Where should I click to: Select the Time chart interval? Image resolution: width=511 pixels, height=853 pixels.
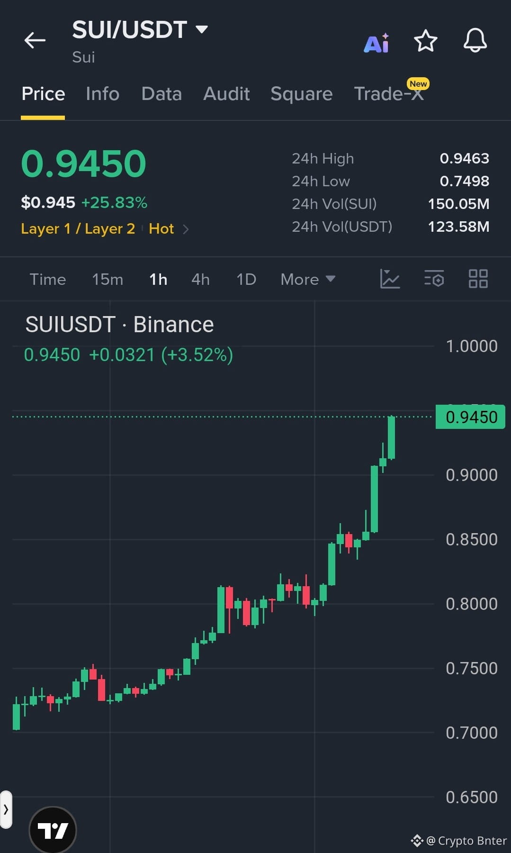(x=47, y=279)
